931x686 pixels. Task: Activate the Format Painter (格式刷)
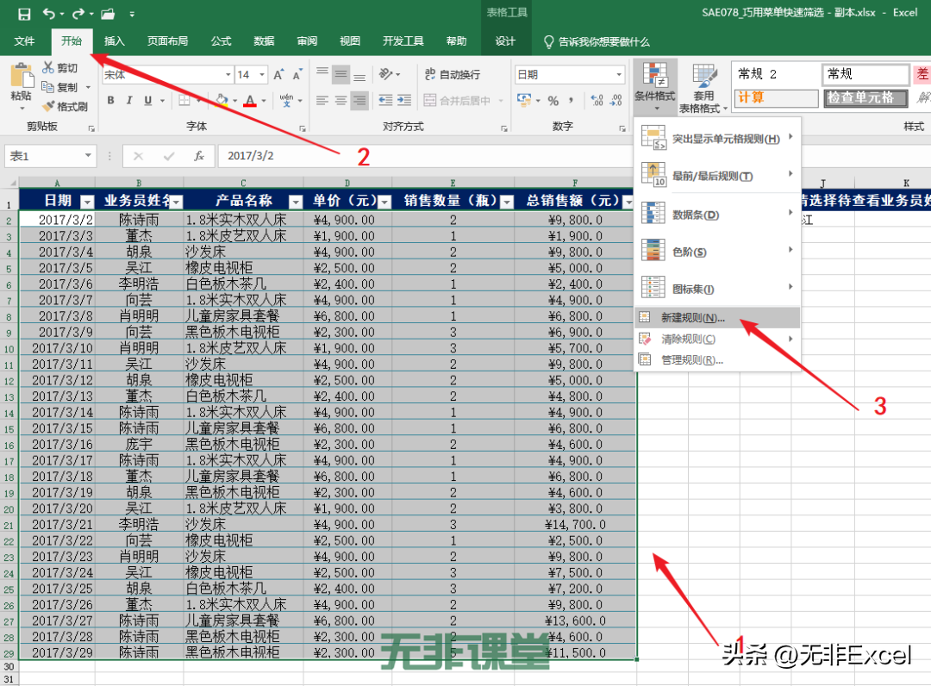(66, 106)
